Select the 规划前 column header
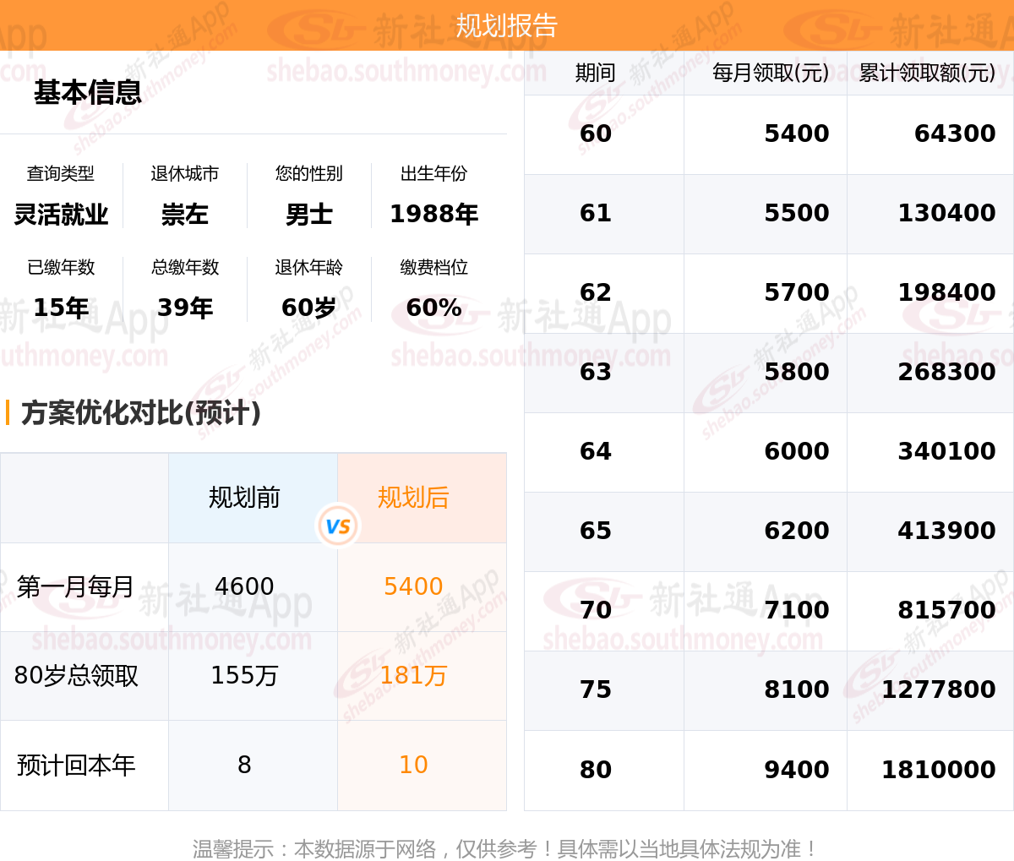This screenshot has height=861, width=1014. click(244, 498)
